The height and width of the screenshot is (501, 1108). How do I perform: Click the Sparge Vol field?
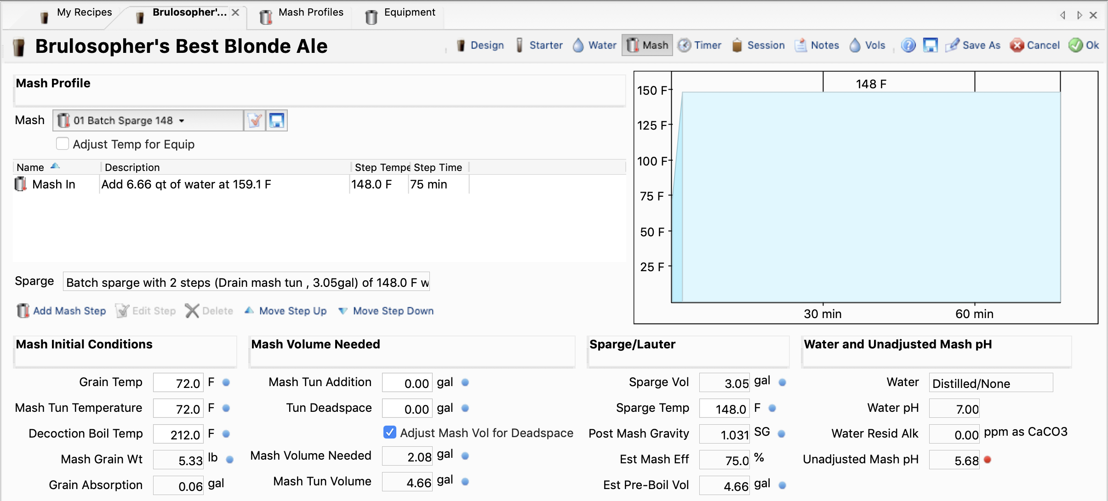[725, 383]
